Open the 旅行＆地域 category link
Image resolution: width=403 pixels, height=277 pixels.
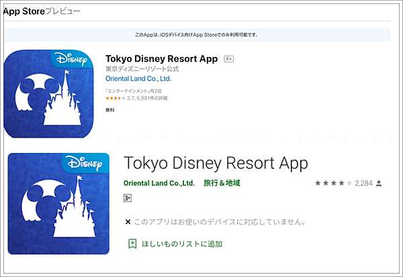click(x=222, y=183)
